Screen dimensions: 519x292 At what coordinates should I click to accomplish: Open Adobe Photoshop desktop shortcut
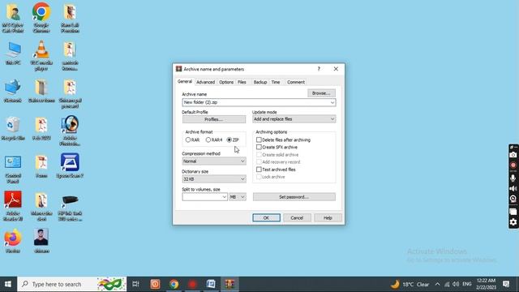70,131
